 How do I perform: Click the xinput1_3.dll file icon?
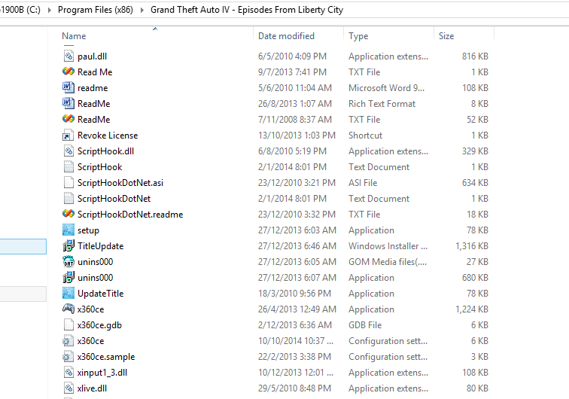click(68, 373)
